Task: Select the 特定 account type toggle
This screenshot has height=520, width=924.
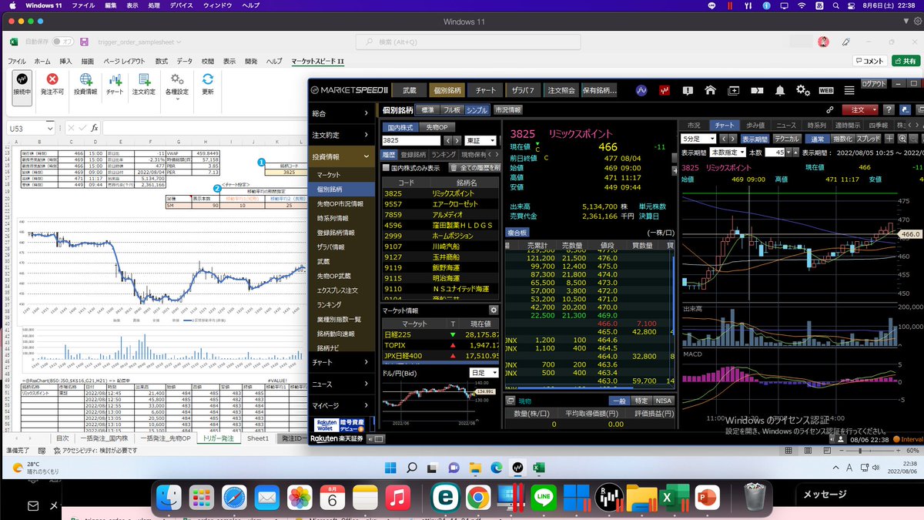Action: point(641,401)
